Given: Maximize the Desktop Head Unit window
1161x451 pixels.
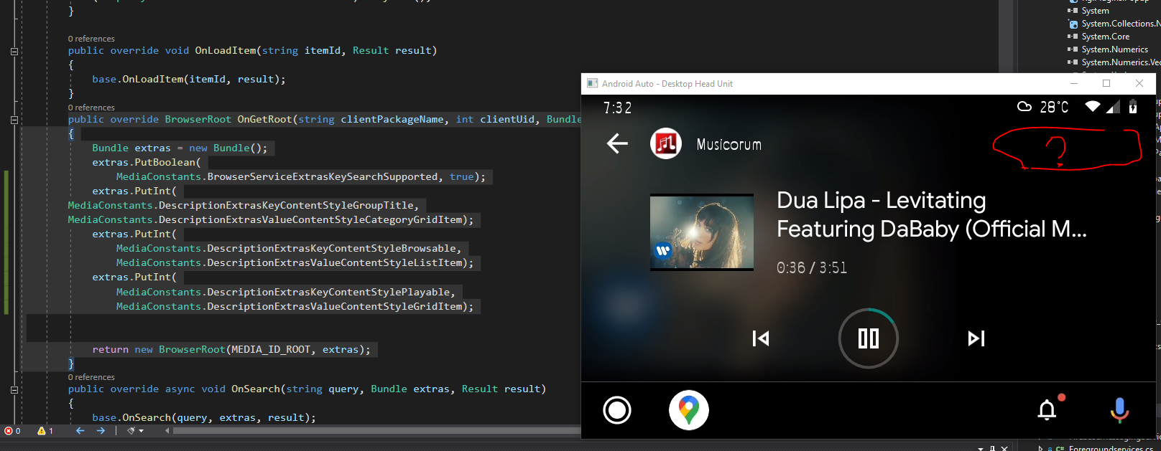Looking at the screenshot, I should click(1106, 83).
